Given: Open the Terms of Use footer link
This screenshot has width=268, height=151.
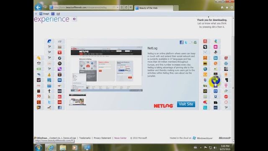Looking at the screenshot, I should [70, 138].
